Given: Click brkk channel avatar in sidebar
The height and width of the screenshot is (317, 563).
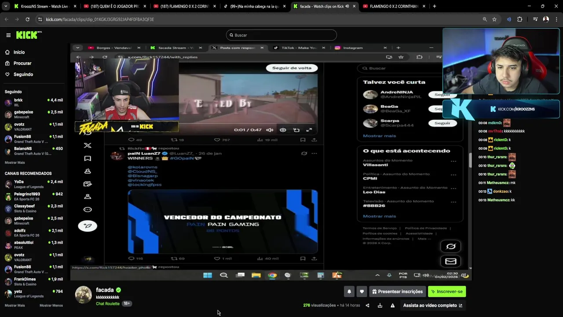Looking at the screenshot, I should pyautogui.click(x=8, y=102).
